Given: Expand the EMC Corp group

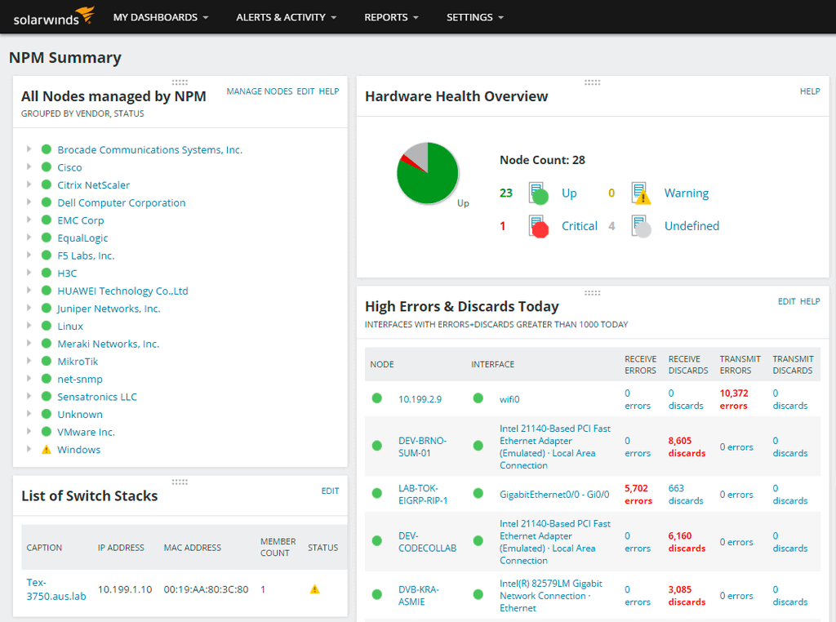Looking at the screenshot, I should (x=29, y=219).
